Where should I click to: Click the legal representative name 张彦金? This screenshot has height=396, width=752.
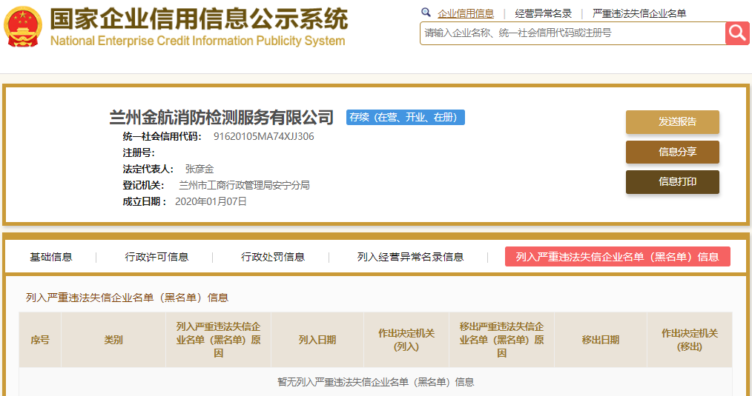199,169
